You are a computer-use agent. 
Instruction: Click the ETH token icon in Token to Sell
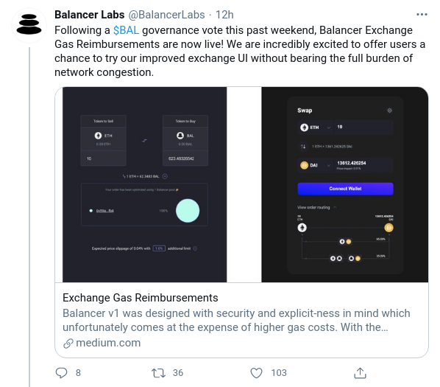coord(98,136)
